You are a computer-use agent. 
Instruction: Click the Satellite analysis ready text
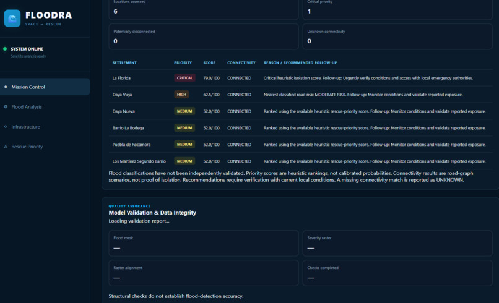click(28, 56)
